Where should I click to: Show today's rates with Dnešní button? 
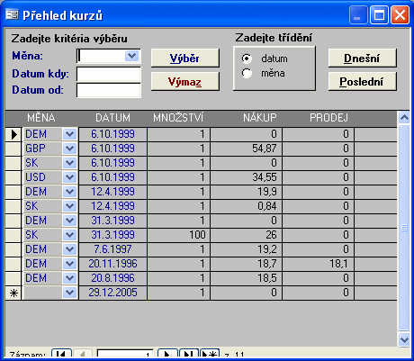363,58
